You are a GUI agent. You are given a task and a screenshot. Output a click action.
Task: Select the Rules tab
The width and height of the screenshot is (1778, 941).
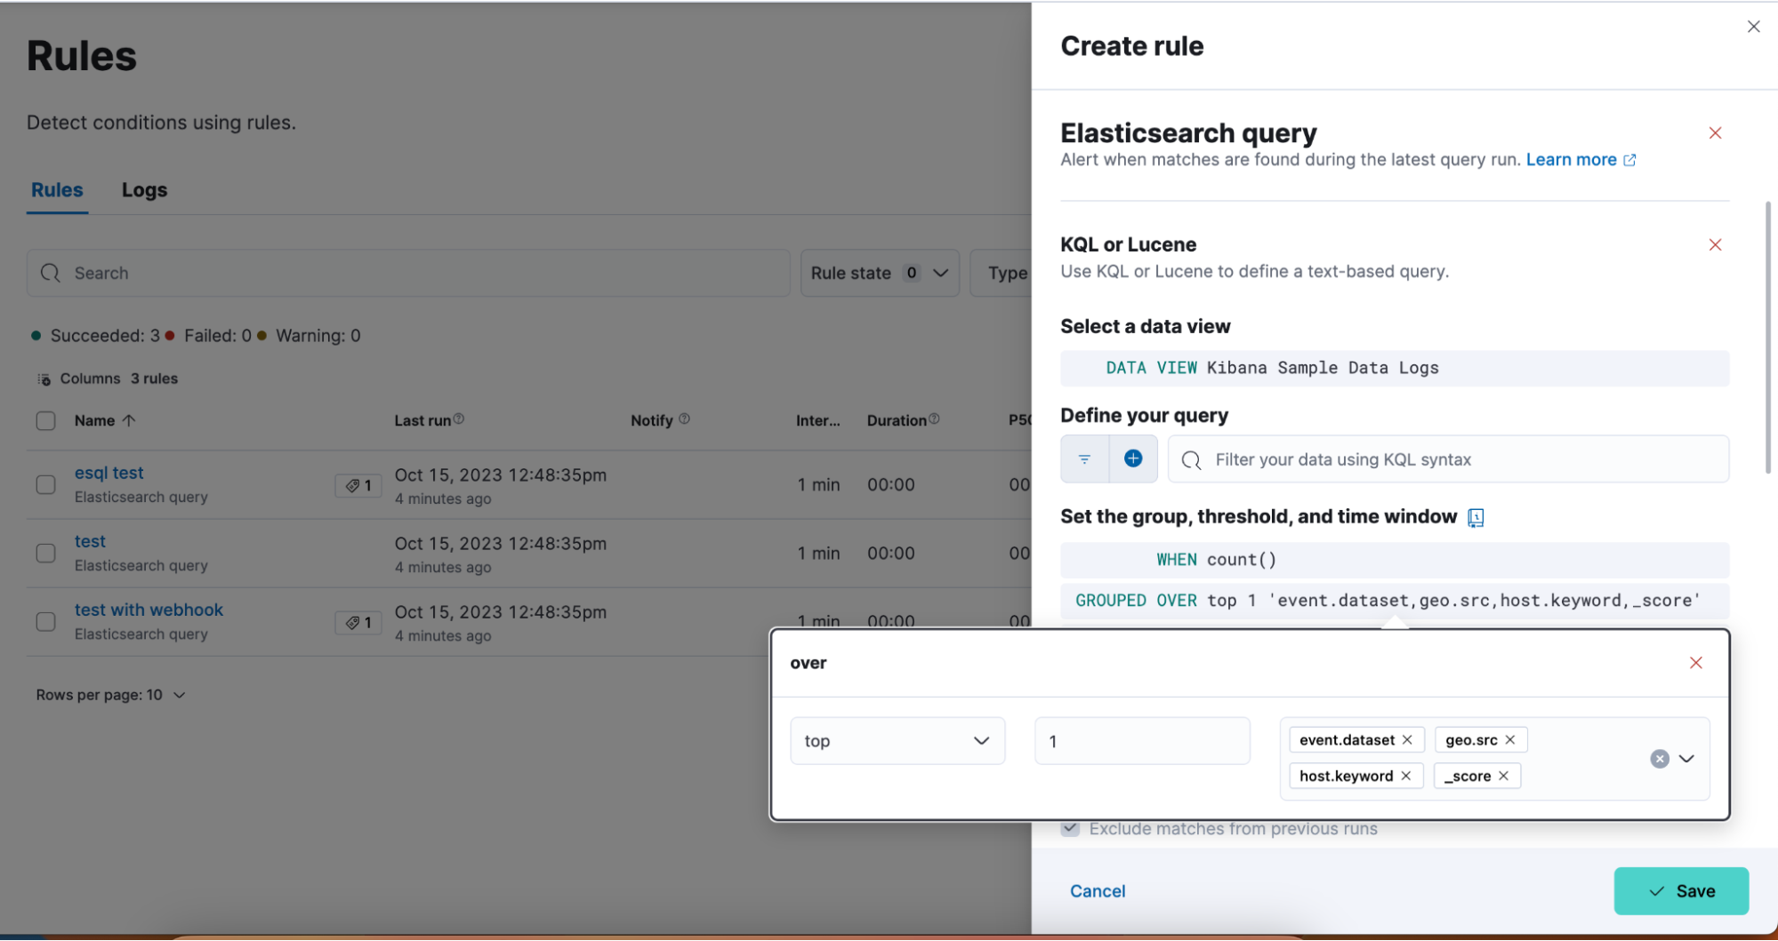(x=57, y=190)
